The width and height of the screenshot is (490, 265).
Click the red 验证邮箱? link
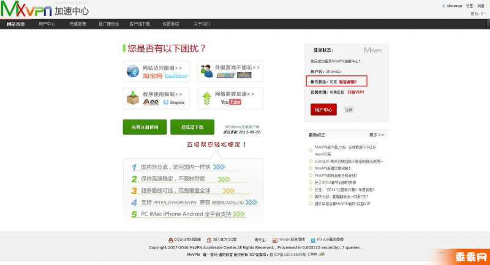(347, 82)
